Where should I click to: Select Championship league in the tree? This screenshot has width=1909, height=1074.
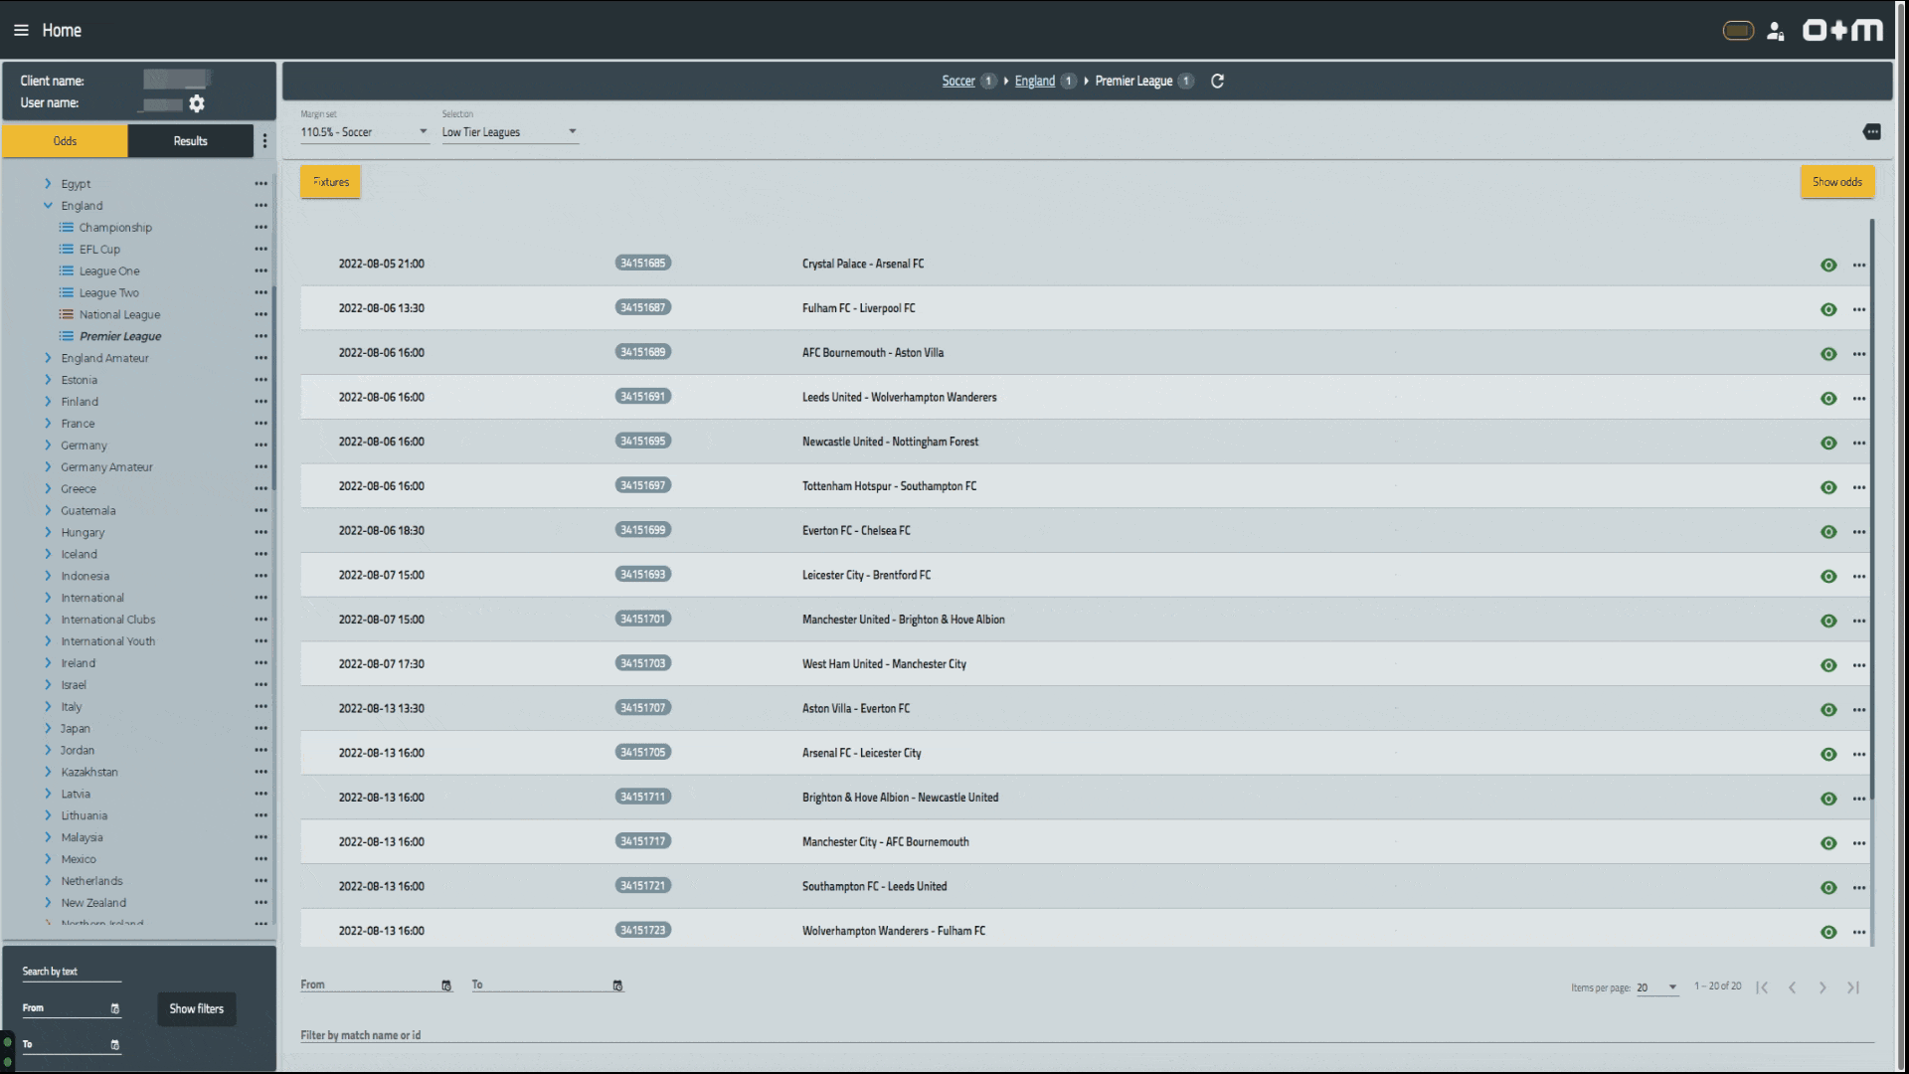point(115,228)
